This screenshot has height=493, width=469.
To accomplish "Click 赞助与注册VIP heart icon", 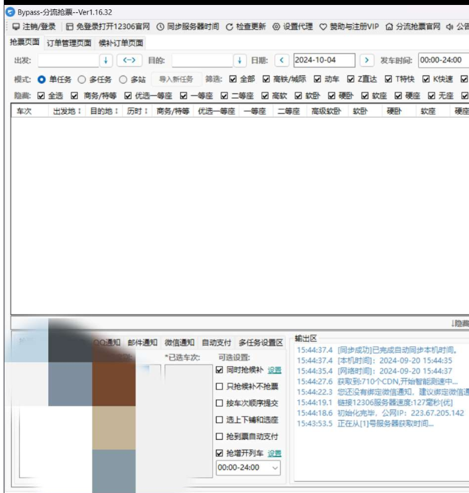I will (323, 27).
